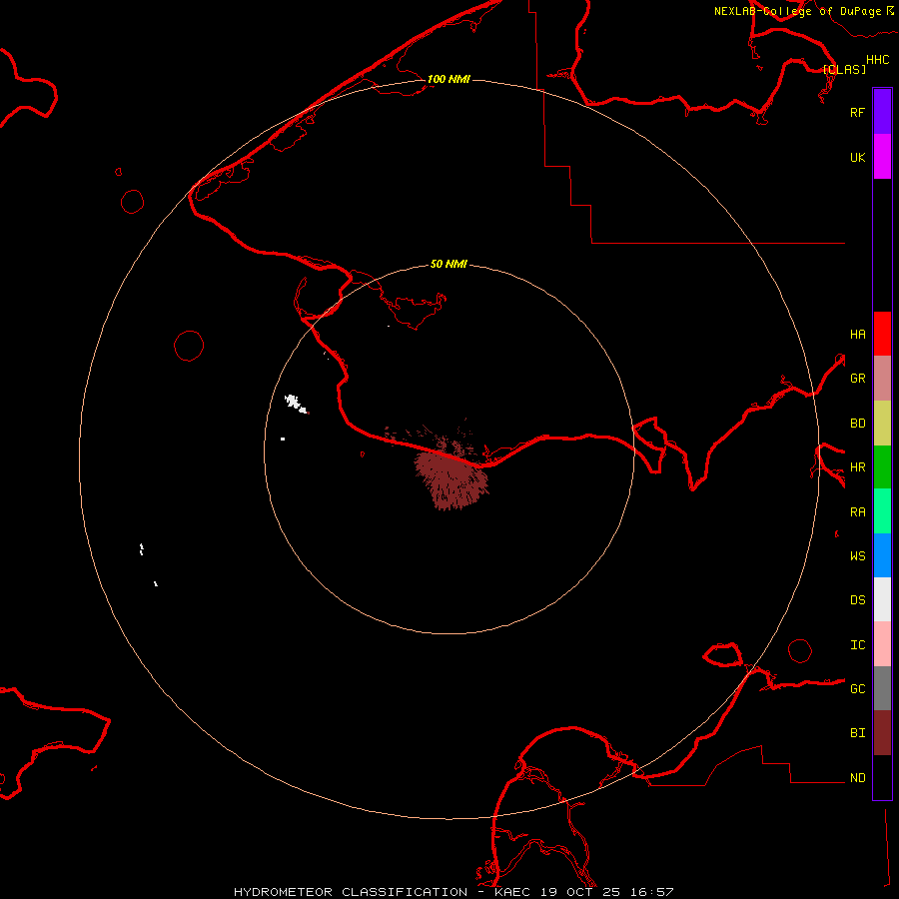
Task: Click the HHC product label
Action: point(877,60)
